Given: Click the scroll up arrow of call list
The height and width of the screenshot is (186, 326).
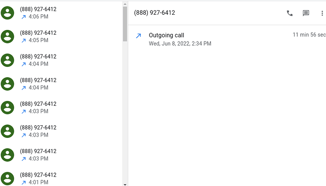Looking at the screenshot, I should [x=125, y=4].
